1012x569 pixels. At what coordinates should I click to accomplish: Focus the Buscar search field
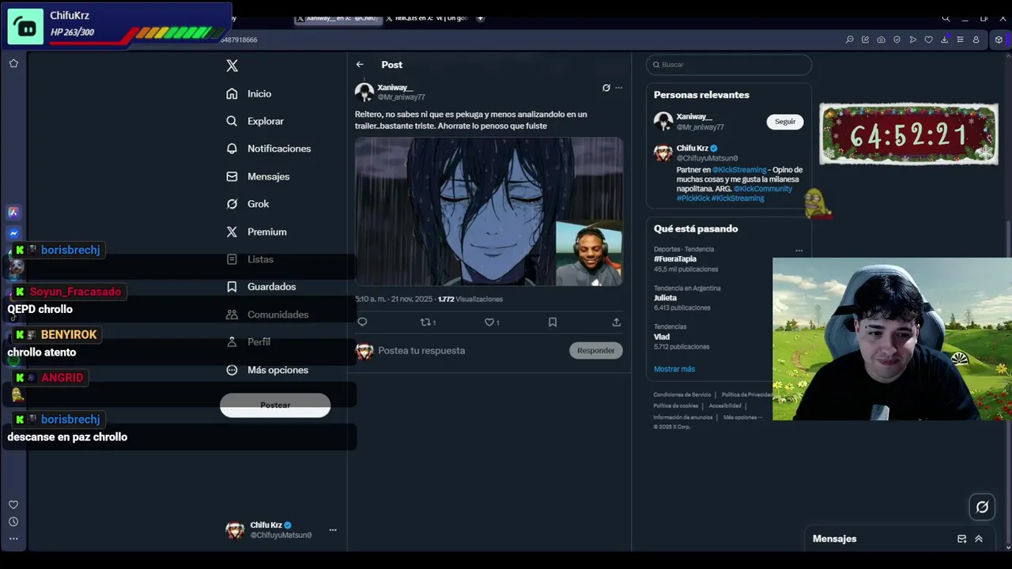(729, 65)
